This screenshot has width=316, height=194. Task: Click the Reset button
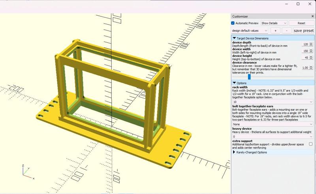pos(301,23)
